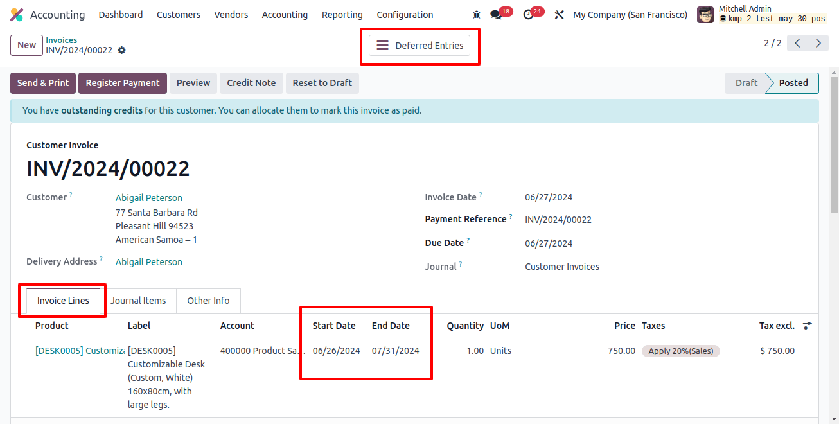The height and width of the screenshot is (424, 839).
Task: Click help mark next to Delivery Address
Action: point(102,259)
